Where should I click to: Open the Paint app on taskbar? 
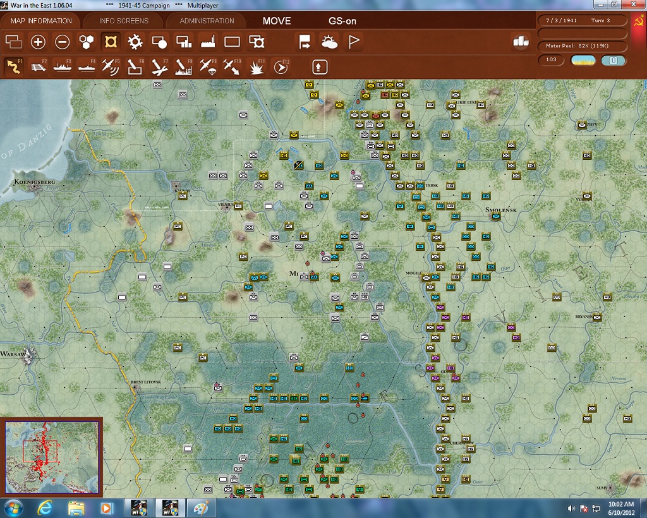[x=202, y=508]
